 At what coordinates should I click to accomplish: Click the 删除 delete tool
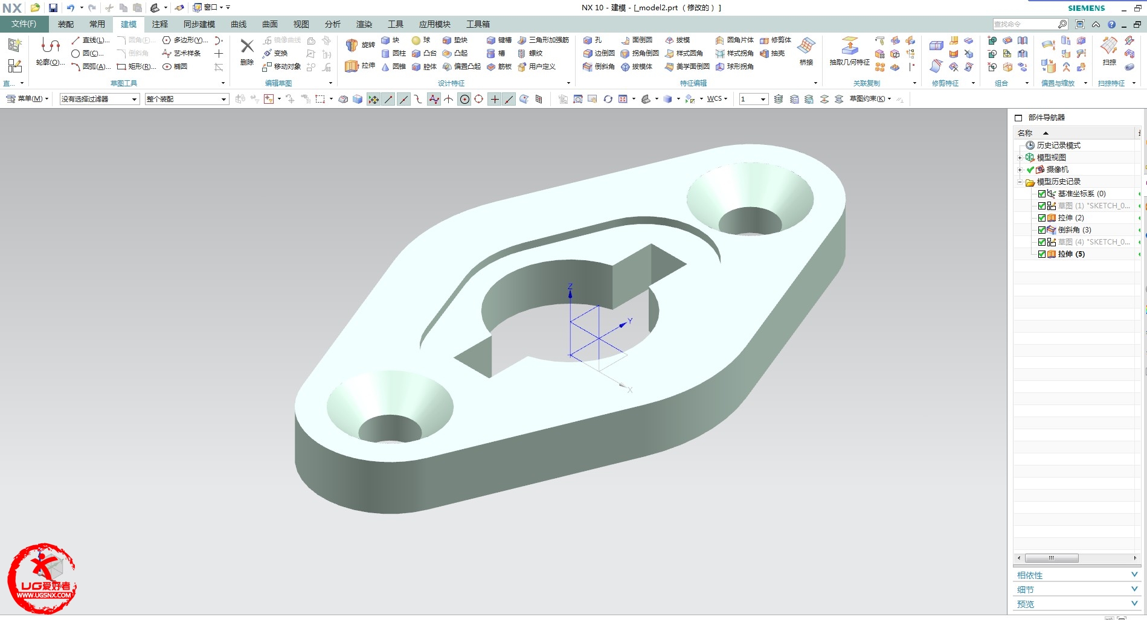click(x=247, y=52)
